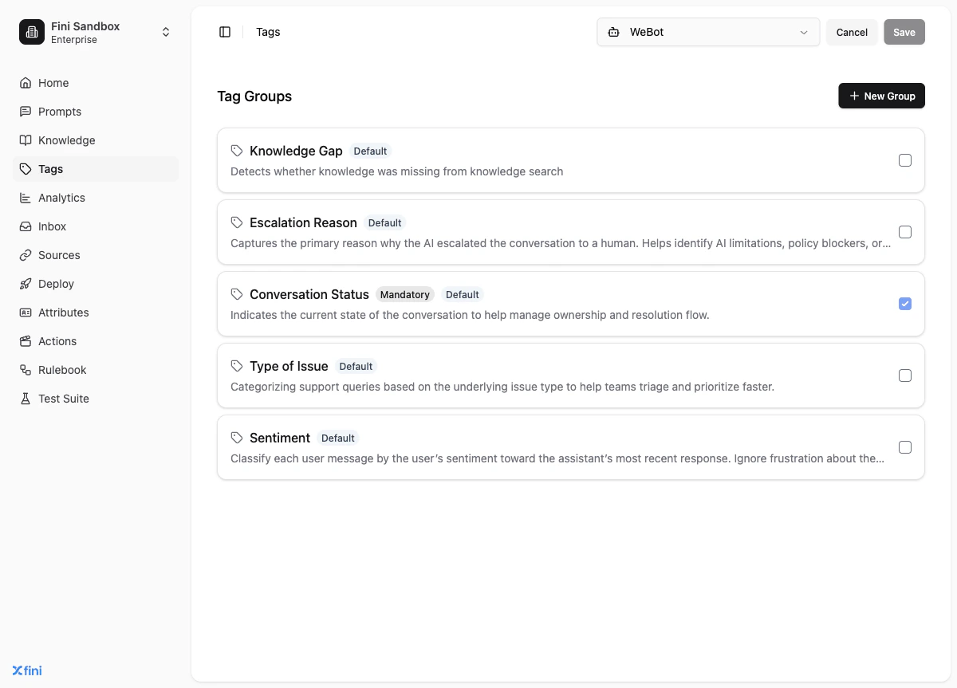The width and height of the screenshot is (957, 688).
Task: Disable the Conversation Status checkbox
Action: point(904,303)
